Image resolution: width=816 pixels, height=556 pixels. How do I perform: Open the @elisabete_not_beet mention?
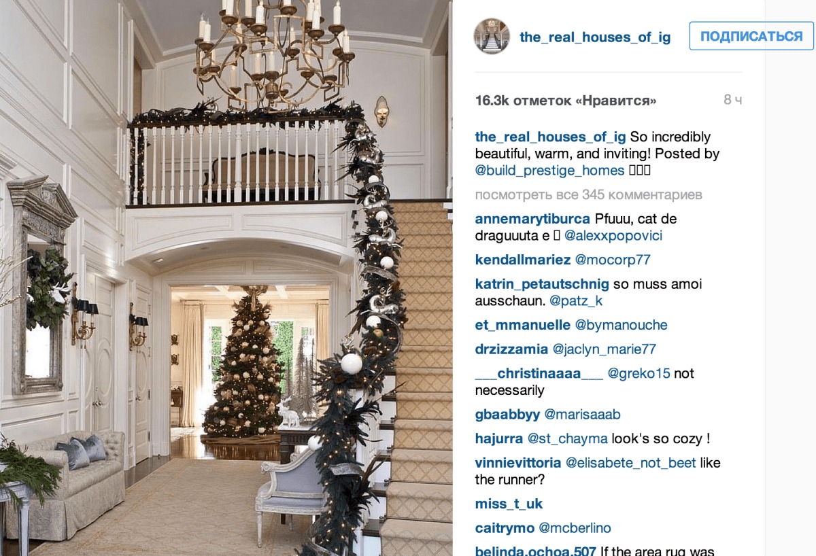[631, 463]
